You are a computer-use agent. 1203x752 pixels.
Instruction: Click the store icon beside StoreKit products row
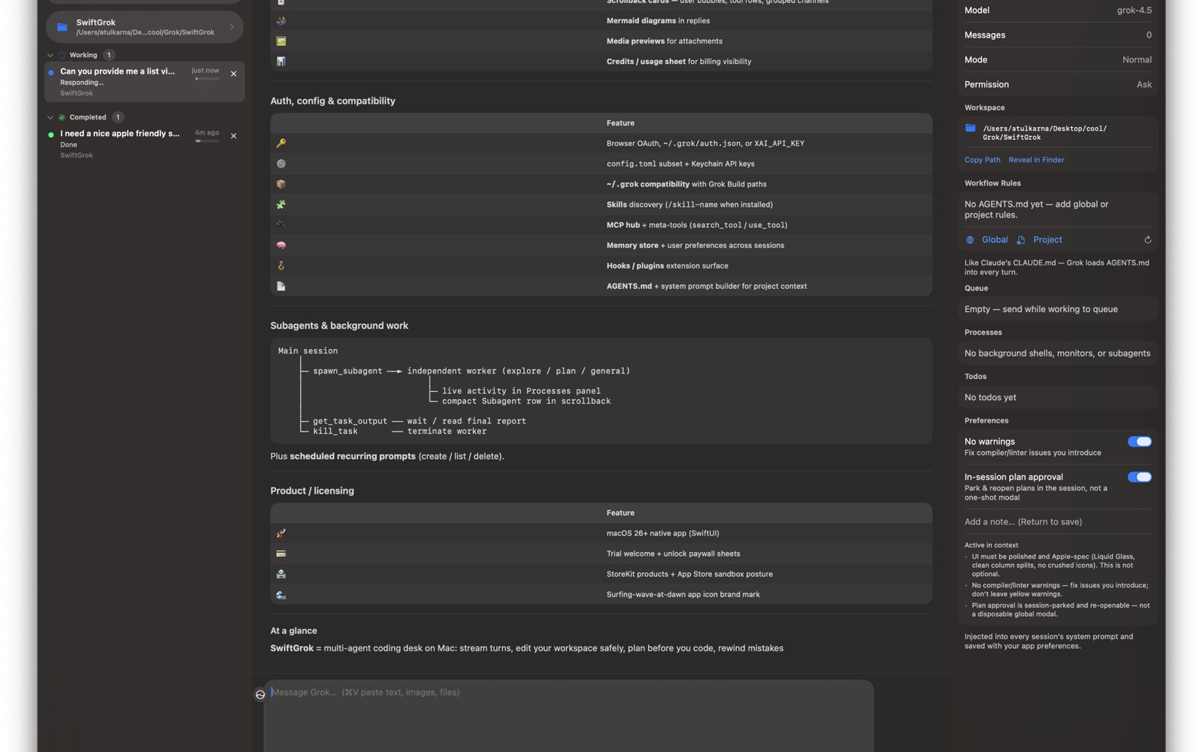(281, 574)
